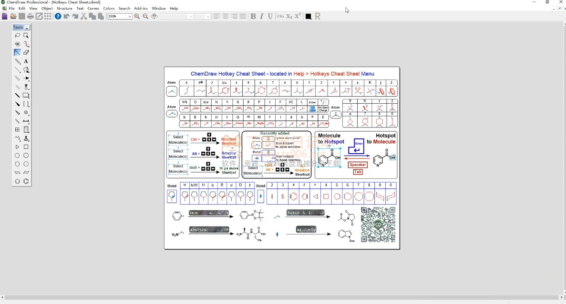The height and width of the screenshot is (304, 566).
Task: Choose the Arrow tool in Tools palette
Action: 26,78
